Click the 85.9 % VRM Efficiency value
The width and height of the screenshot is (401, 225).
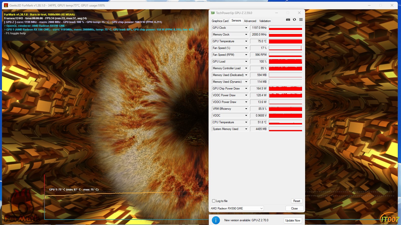point(259,109)
